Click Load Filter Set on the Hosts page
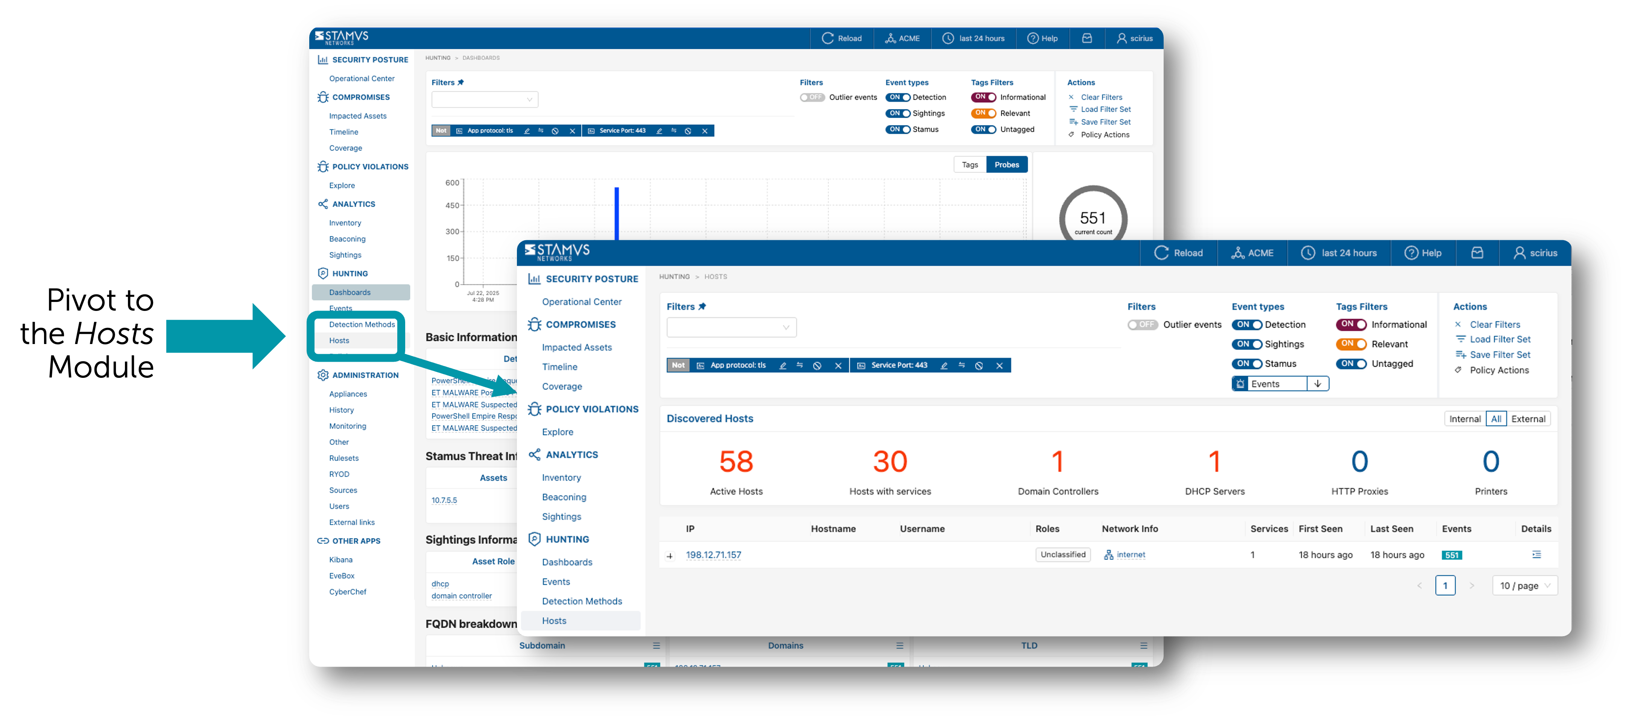Image resolution: width=1626 pixels, height=720 pixels. coord(1500,340)
